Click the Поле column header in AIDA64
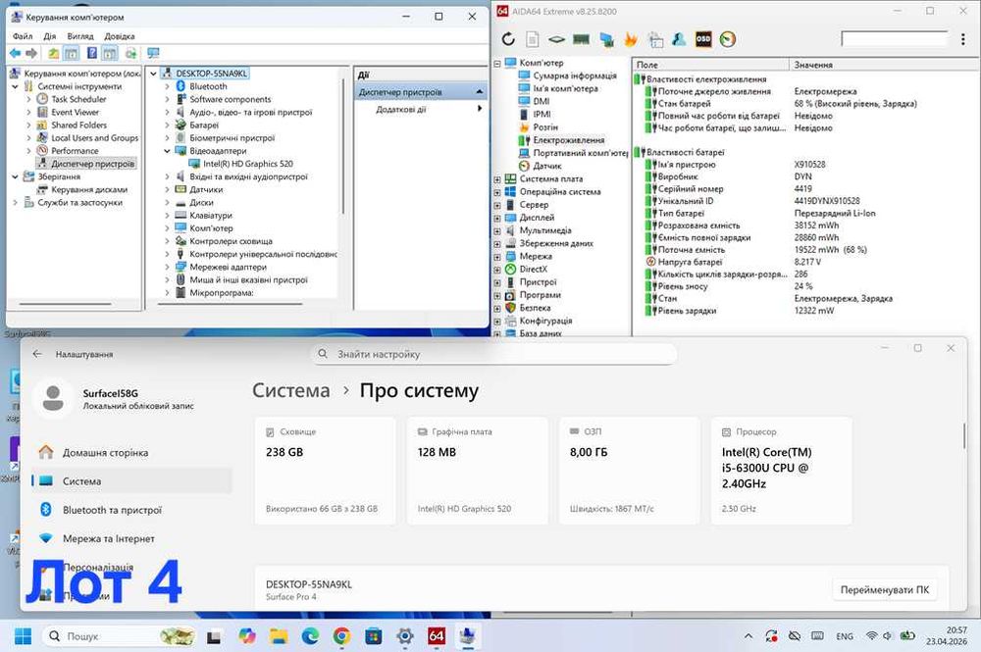The height and width of the screenshot is (652, 981). 710,65
